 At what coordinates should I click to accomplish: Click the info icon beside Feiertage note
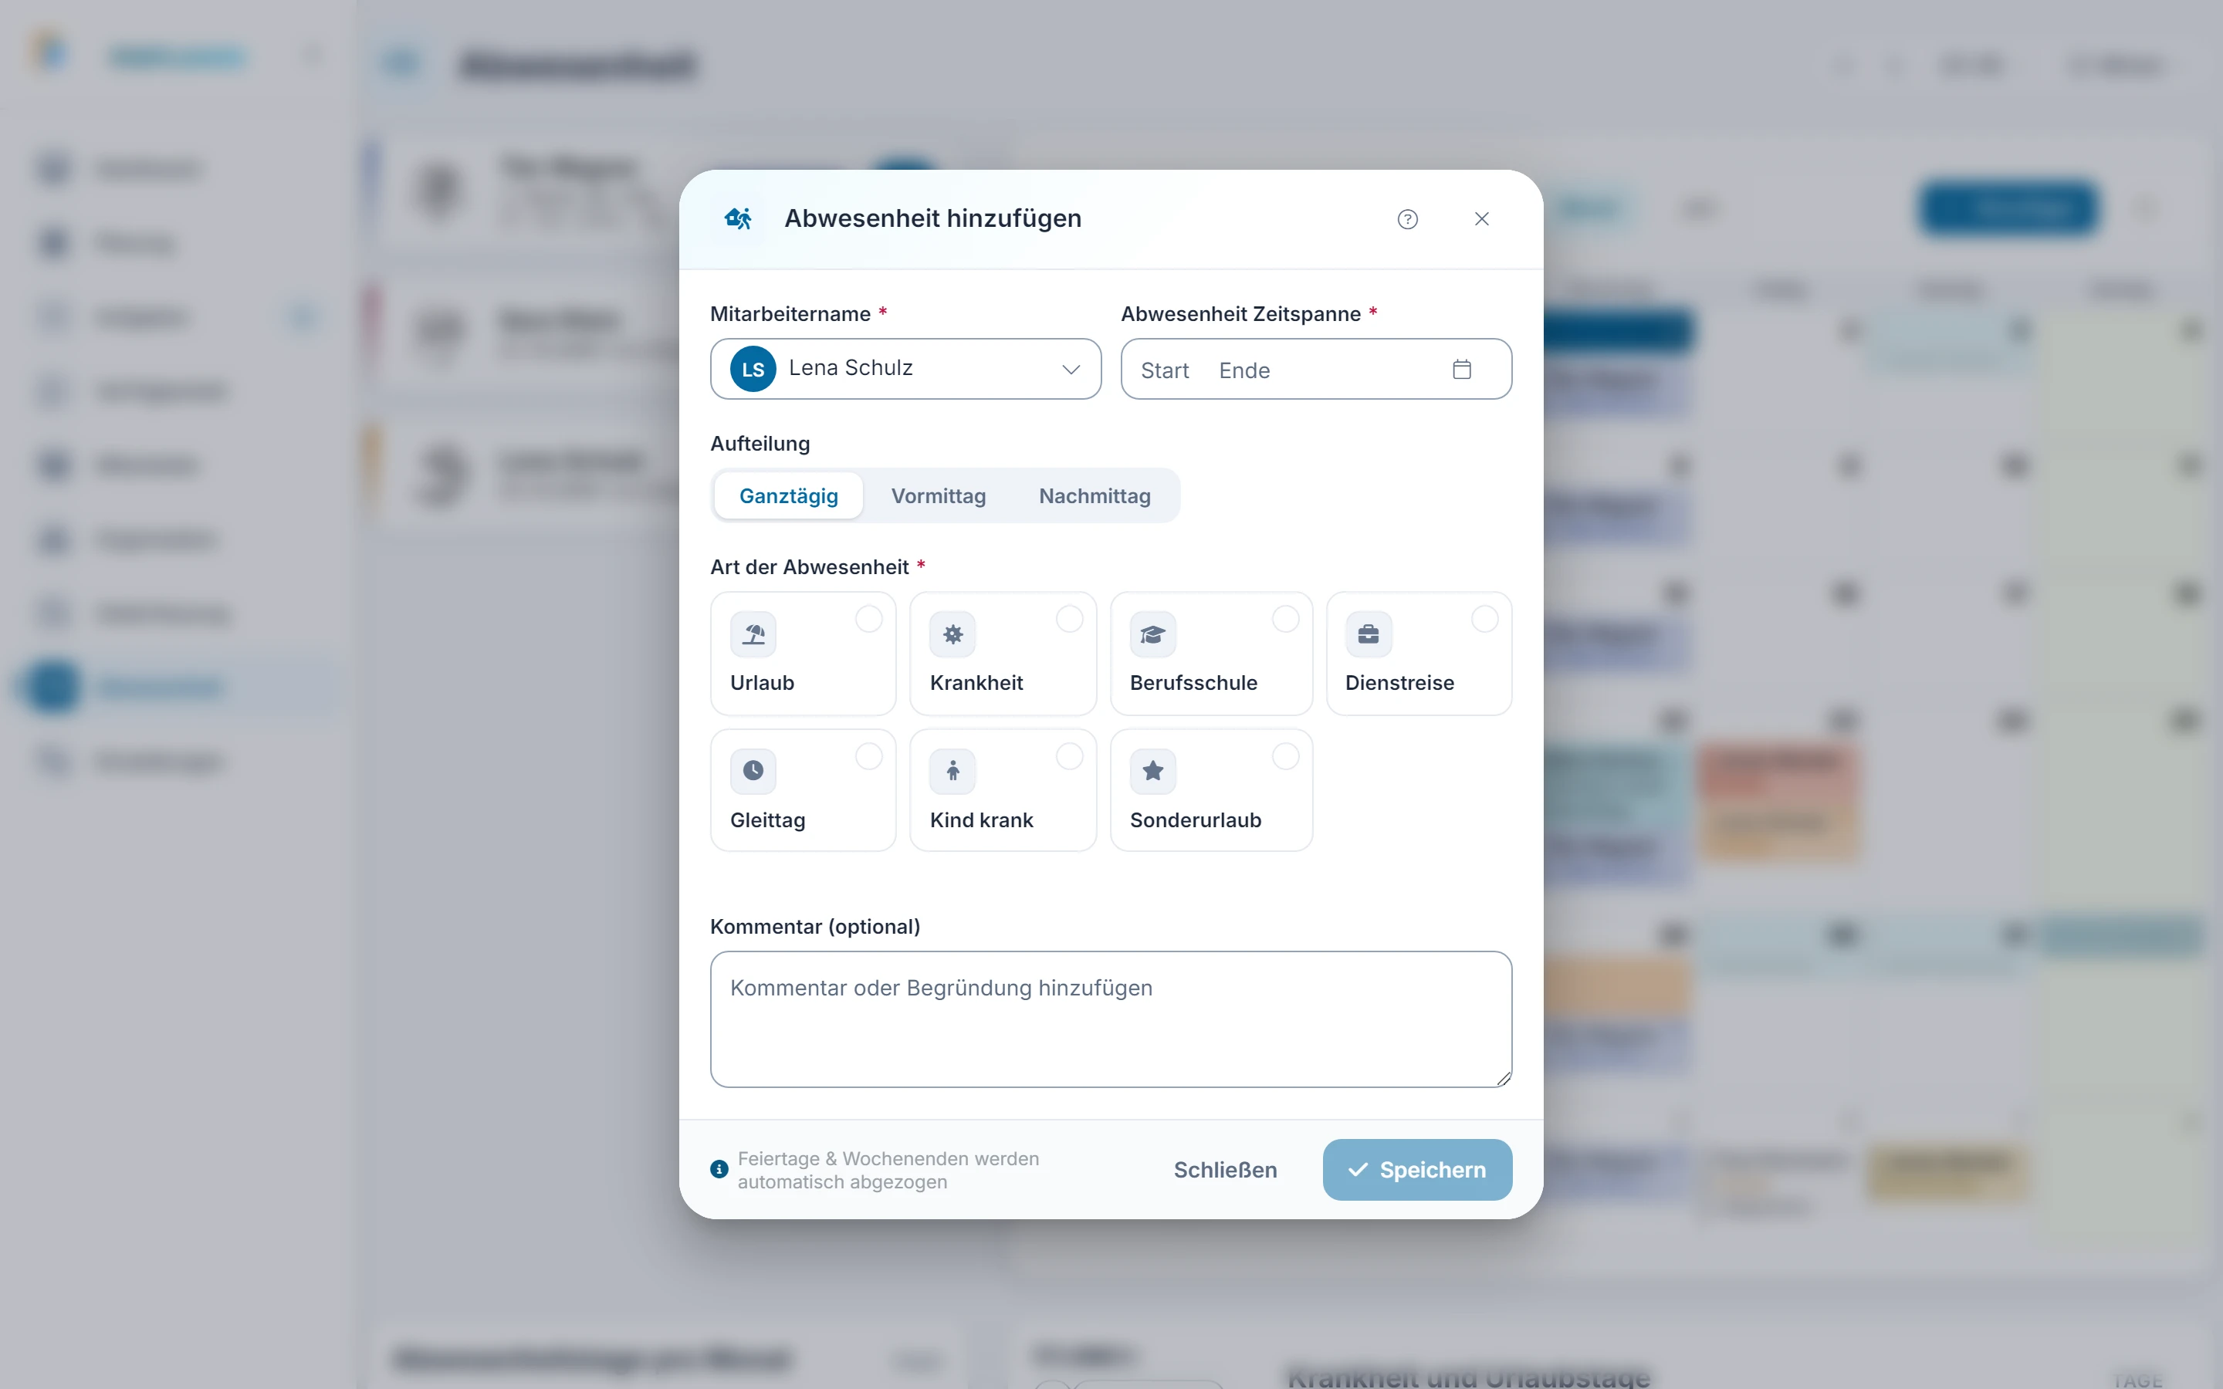click(719, 1169)
